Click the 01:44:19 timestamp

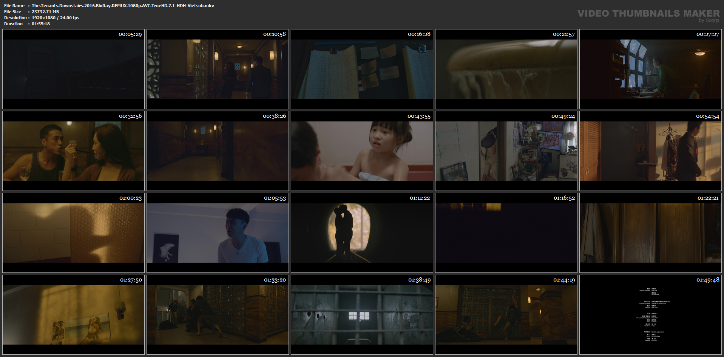coord(564,280)
